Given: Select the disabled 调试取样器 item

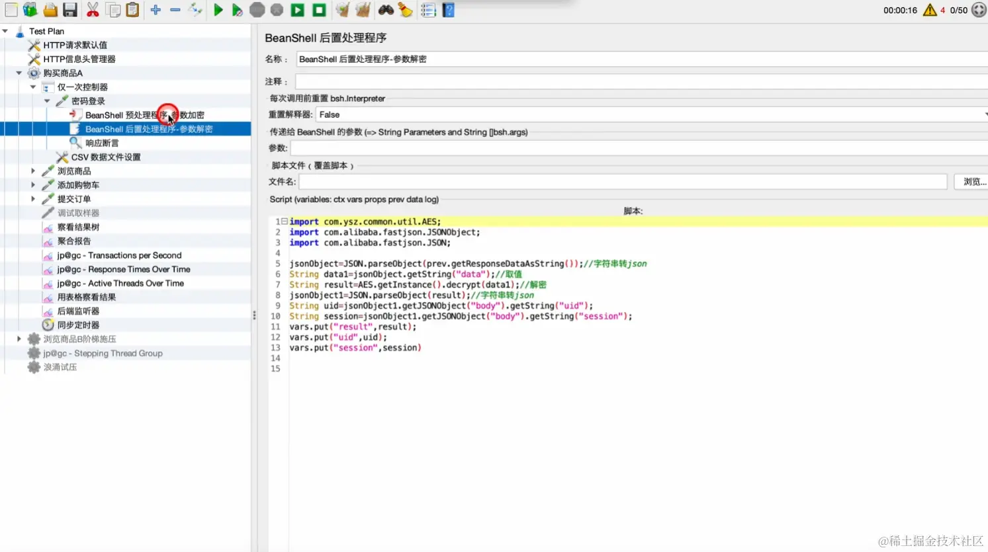Looking at the screenshot, I should 78,213.
